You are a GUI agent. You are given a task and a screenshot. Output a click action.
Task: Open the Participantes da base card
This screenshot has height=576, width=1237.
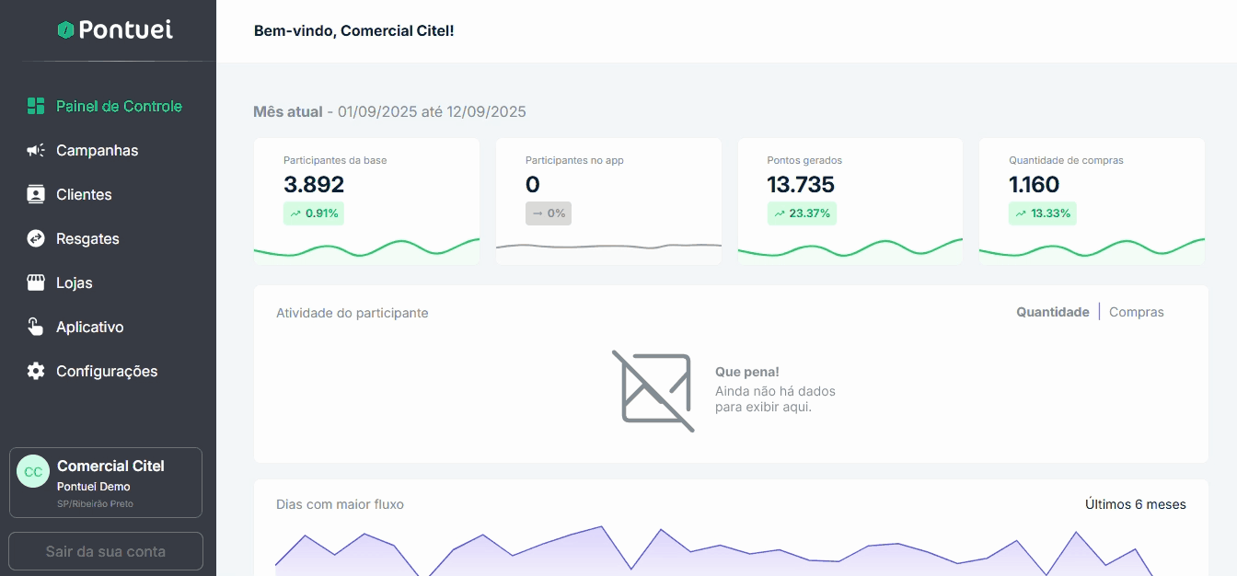tap(366, 201)
